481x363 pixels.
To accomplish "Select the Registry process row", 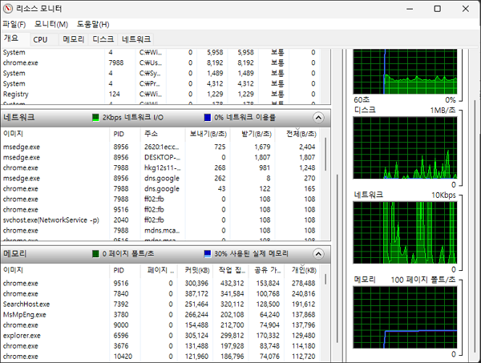I will (161, 94).
